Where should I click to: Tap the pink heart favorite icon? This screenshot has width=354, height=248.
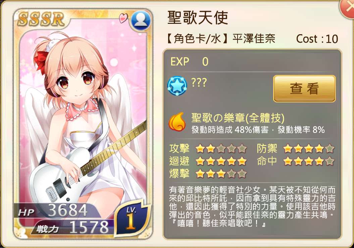(x=123, y=18)
